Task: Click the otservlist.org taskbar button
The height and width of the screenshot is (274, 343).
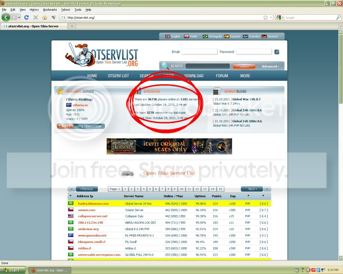Action: pyautogui.click(x=50, y=270)
